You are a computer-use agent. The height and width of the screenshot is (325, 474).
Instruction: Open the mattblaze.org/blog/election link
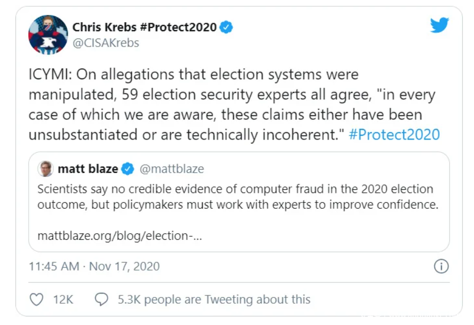point(120,236)
